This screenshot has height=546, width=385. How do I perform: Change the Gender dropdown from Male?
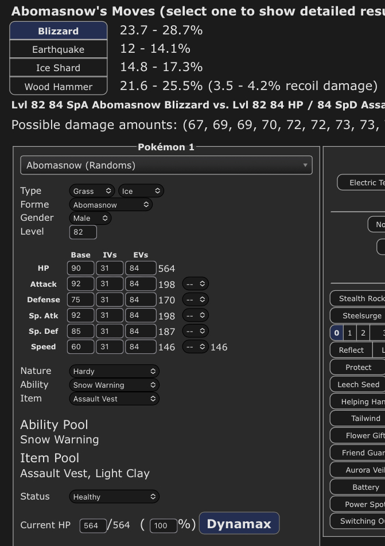[90, 218]
